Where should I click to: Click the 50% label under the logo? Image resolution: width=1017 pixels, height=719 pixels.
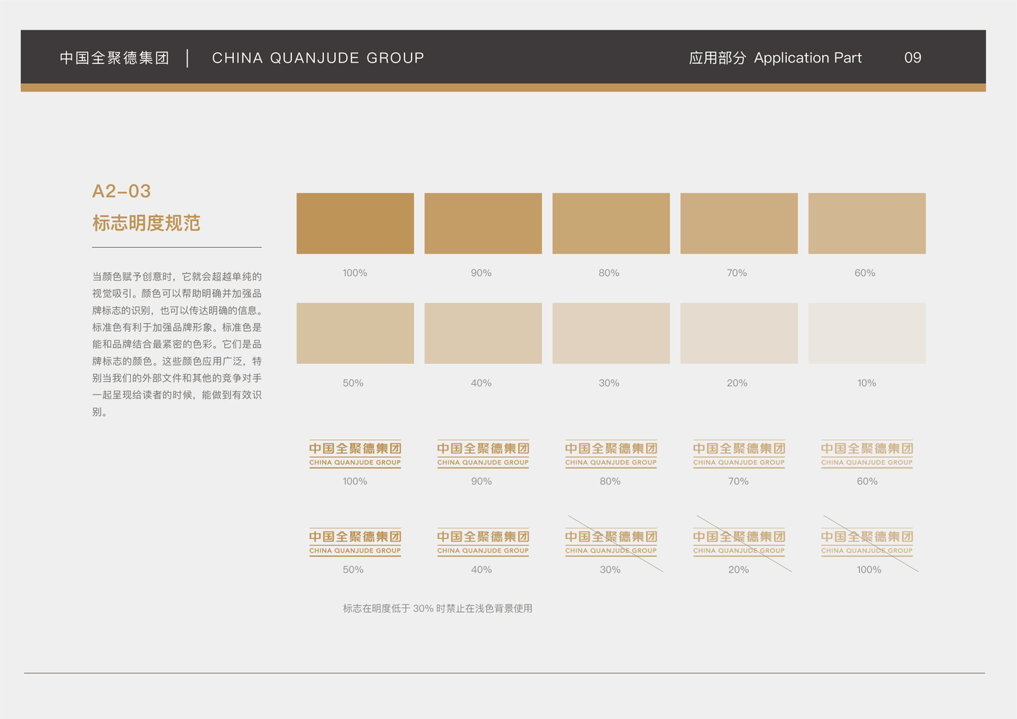pos(353,569)
